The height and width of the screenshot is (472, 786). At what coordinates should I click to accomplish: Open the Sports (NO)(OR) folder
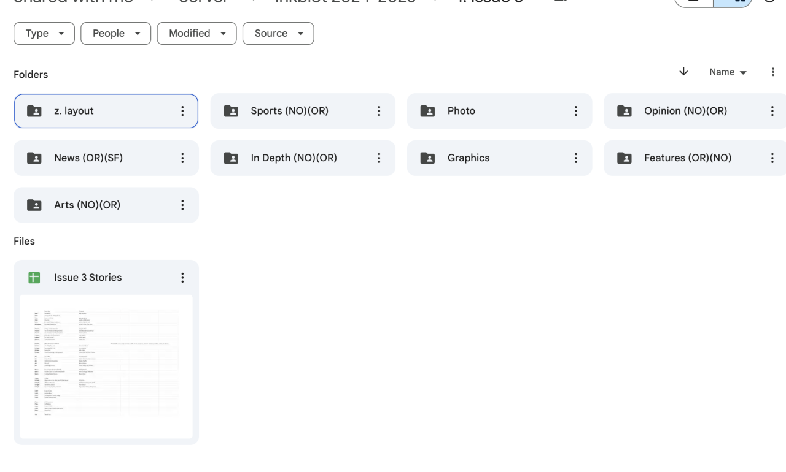(289, 111)
